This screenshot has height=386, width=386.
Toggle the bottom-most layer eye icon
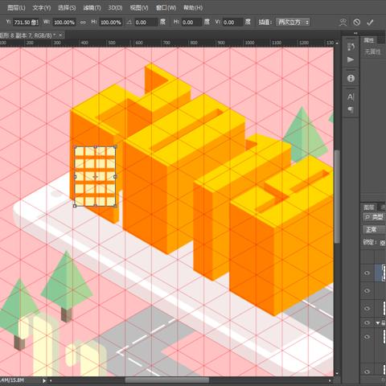point(367,372)
